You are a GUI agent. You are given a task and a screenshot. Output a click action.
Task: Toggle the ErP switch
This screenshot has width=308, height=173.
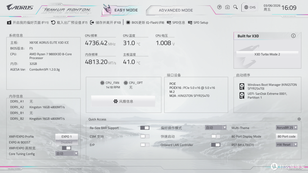click(x=145, y=145)
